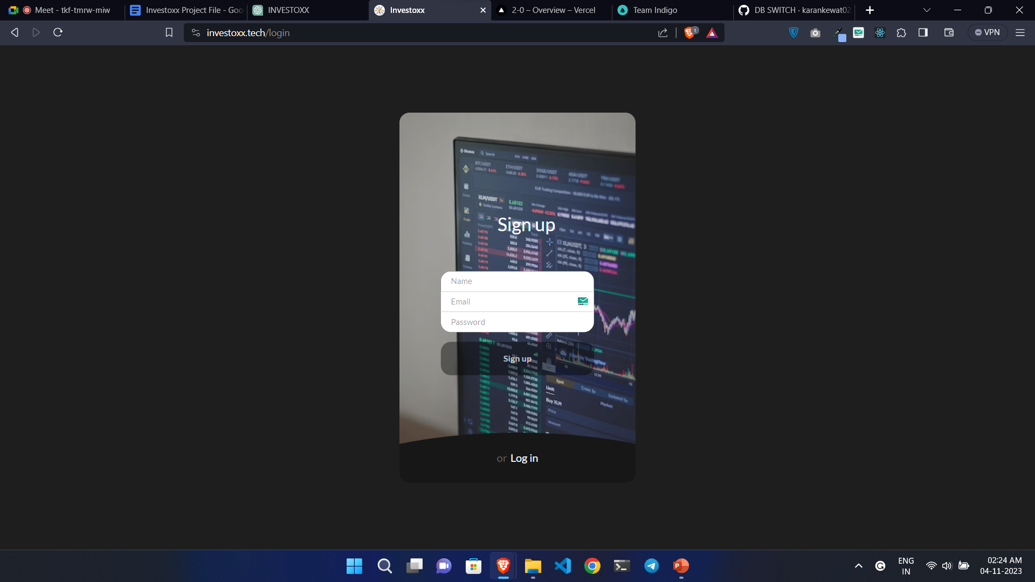The width and height of the screenshot is (1035, 582).
Task: Open the React Developer Tools extension
Action: click(880, 33)
